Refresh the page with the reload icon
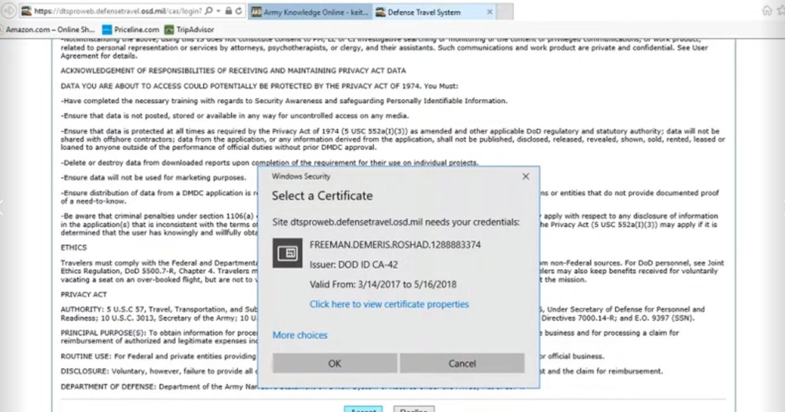The width and height of the screenshot is (785, 412). tap(239, 11)
